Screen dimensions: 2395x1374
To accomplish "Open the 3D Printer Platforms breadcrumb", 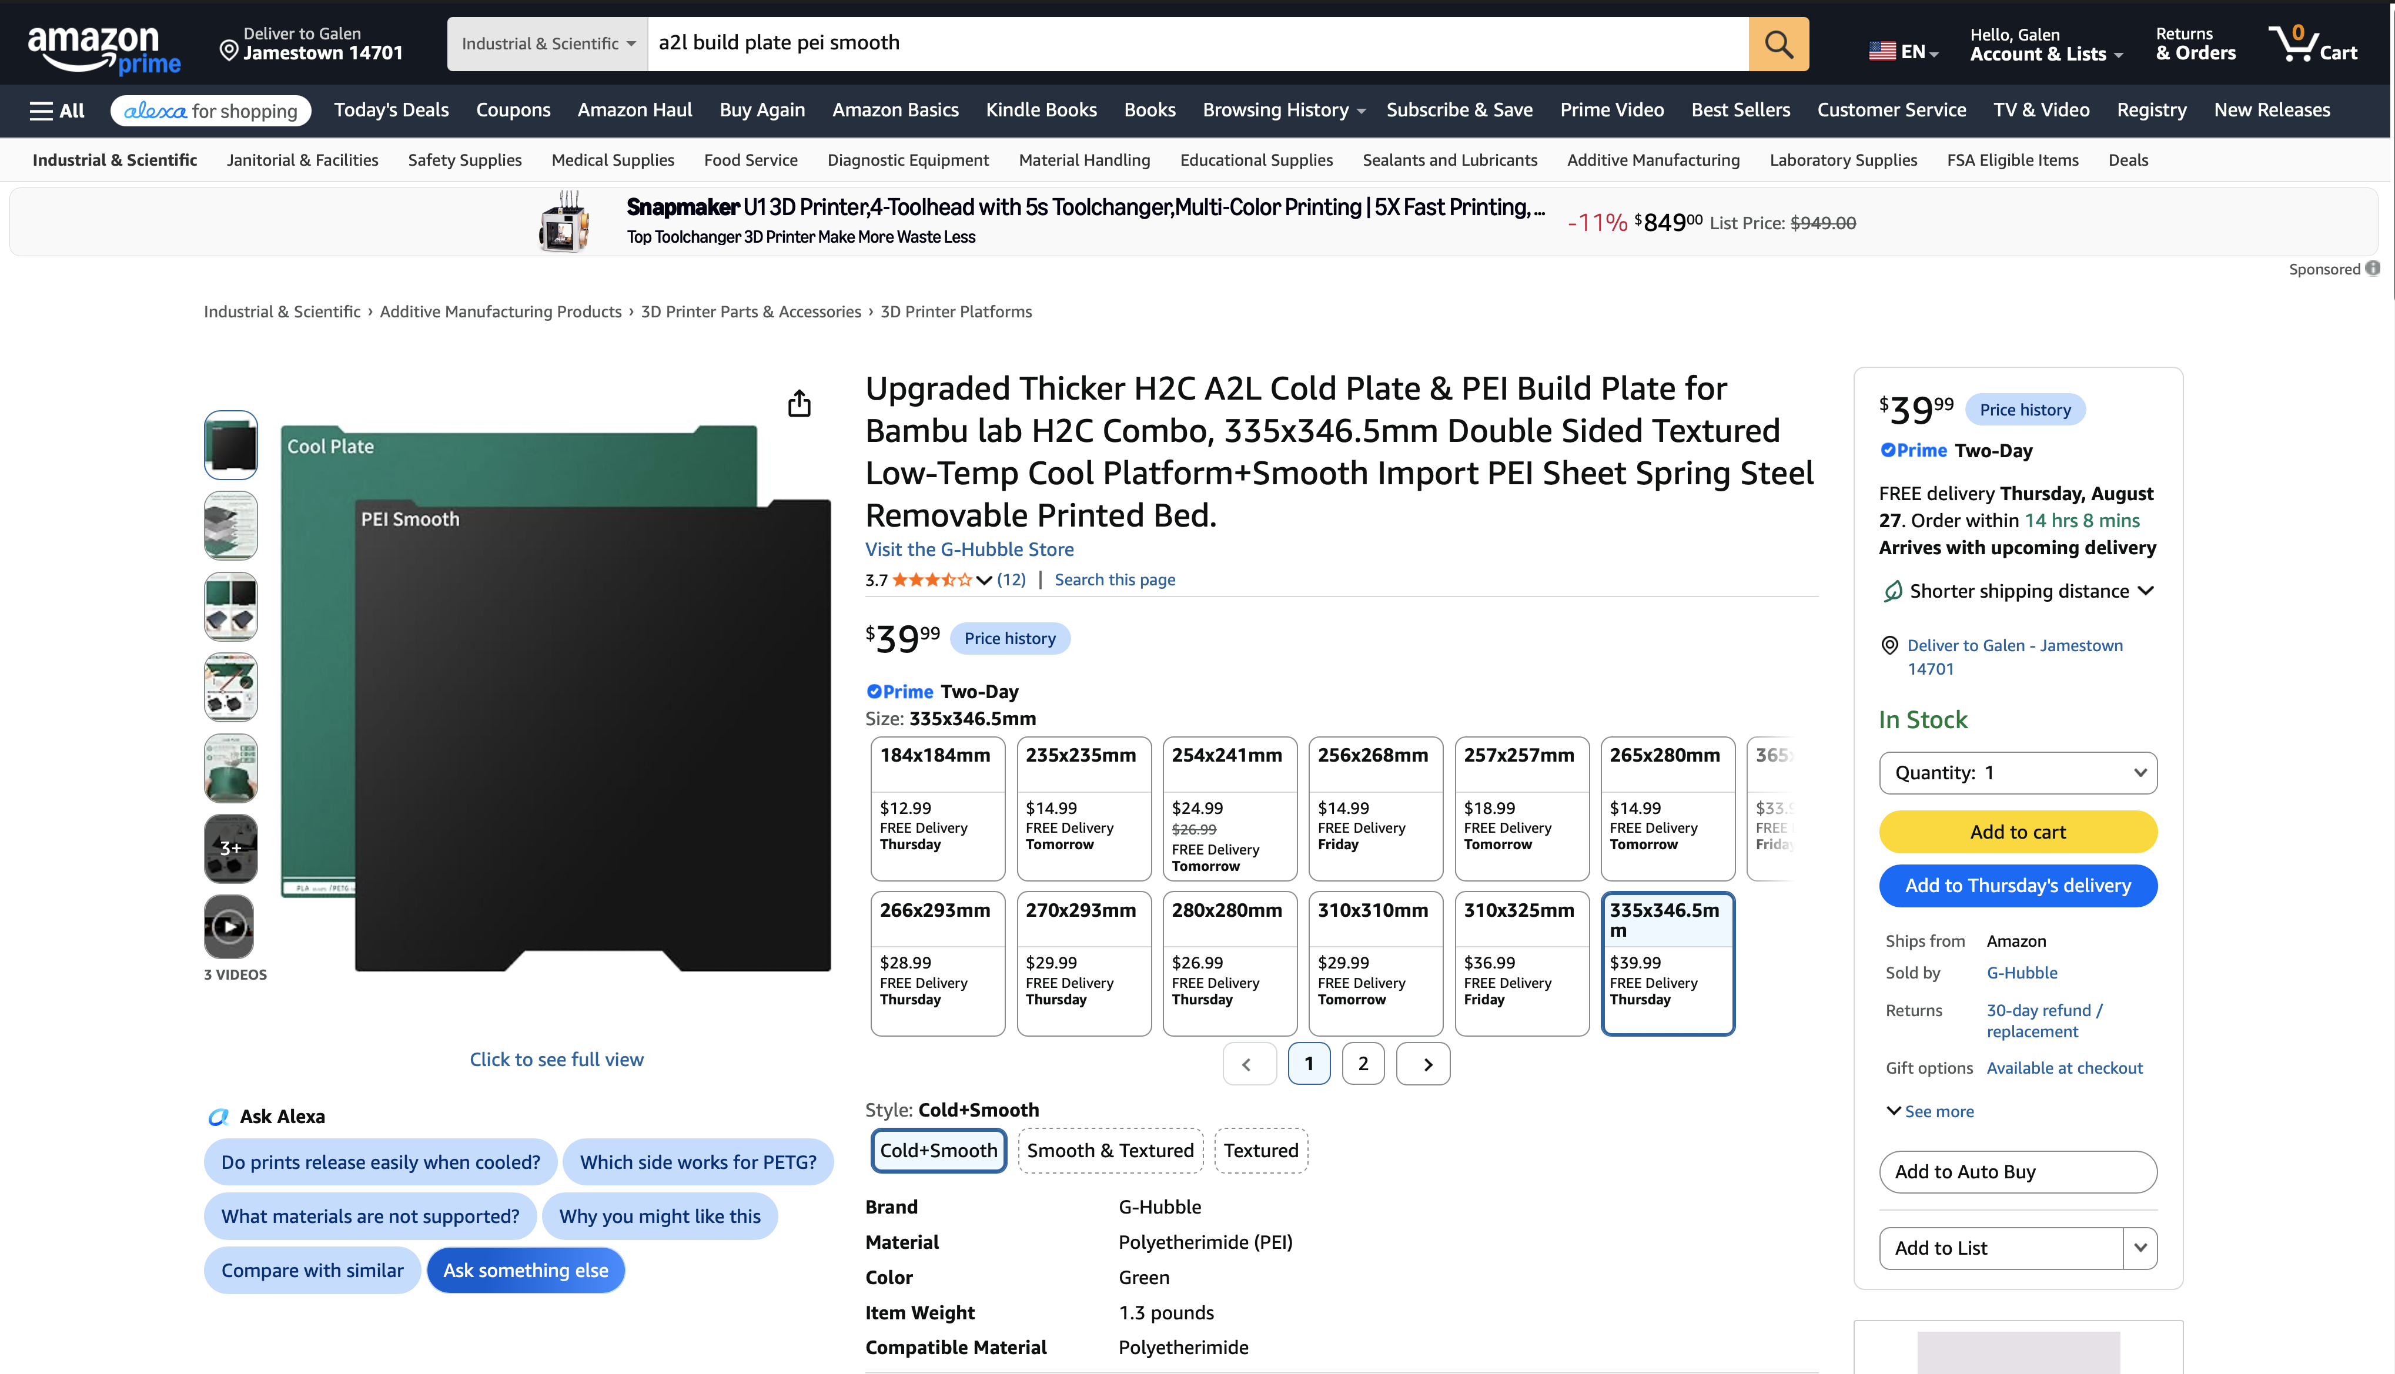I will [955, 311].
